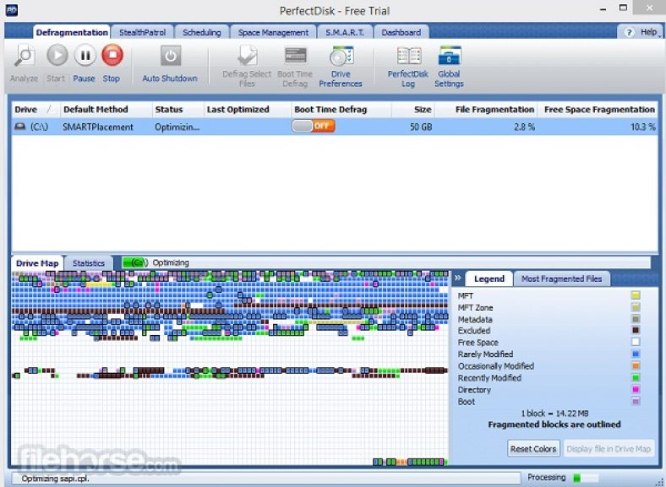Click the Analyze magnifier icon
Image resolution: width=666 pixels, height=487 pixels.
pyautogui.click(x=24, y=57)
